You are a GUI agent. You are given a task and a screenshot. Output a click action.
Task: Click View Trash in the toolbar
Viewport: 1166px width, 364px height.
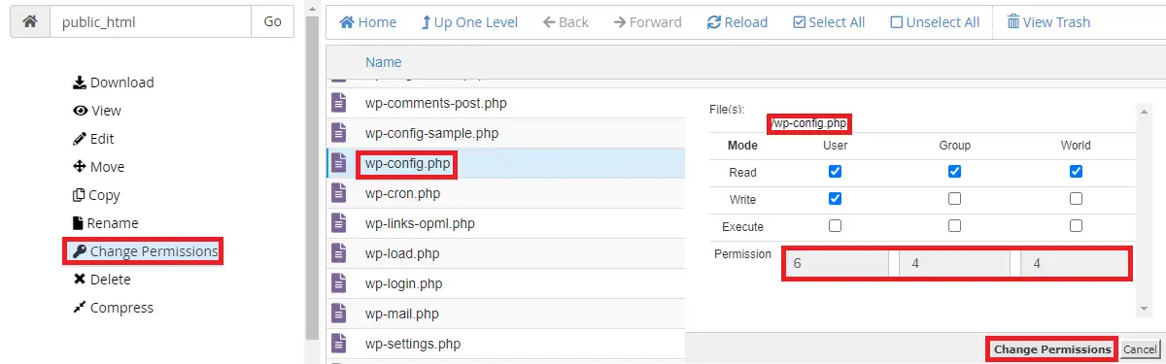point(1048,21)
